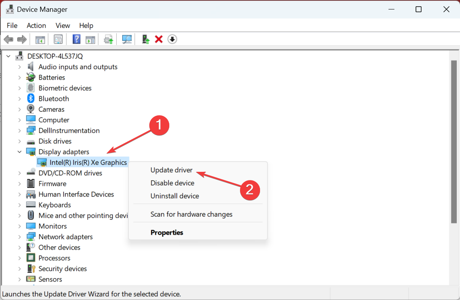Click the blue question mark Help icon
This screenshot has width=460, height=300.
(x=76, y=39)
